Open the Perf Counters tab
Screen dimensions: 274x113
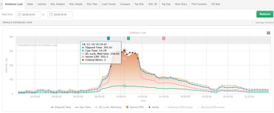pyautogui.click(x=199, y=4)
